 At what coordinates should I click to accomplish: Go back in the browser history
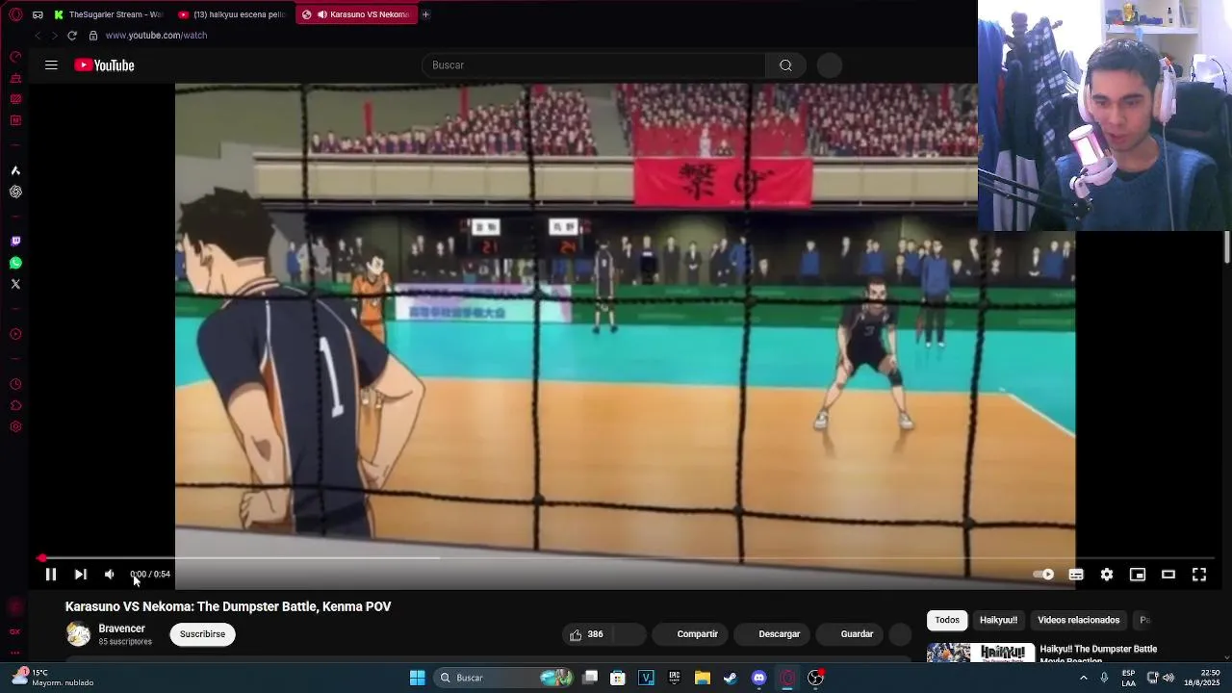tap(38, 36)
